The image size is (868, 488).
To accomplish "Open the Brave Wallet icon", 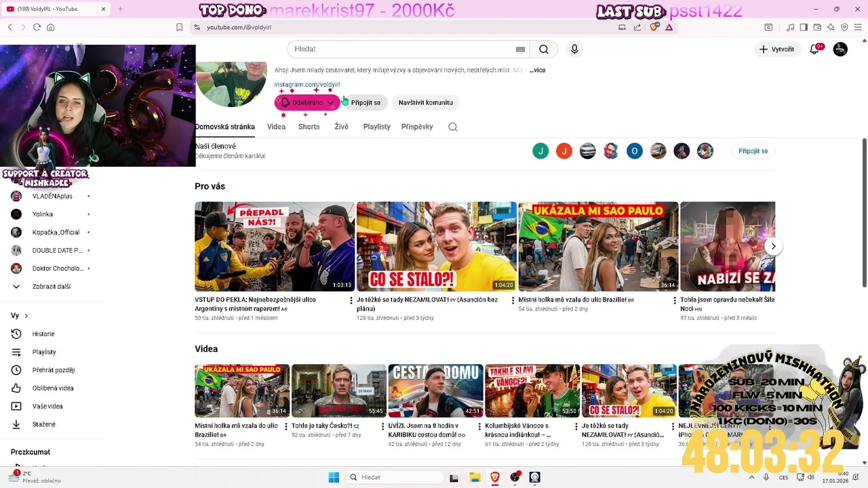I will tap(817, 27).
